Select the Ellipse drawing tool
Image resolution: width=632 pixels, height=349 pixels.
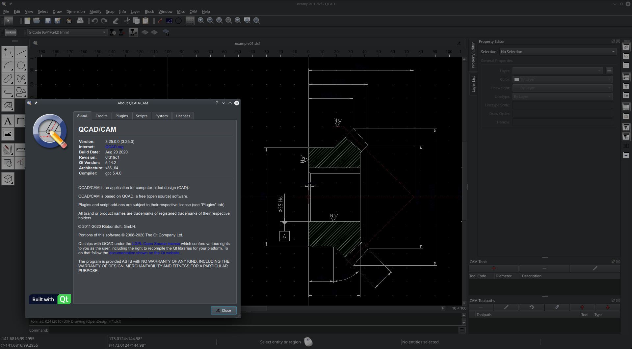point(8,79)
